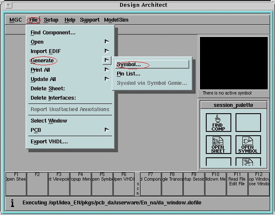Expand the PCB submenu arrow
Viewport: 275px width, 215px height.
(x=107, y=130)
